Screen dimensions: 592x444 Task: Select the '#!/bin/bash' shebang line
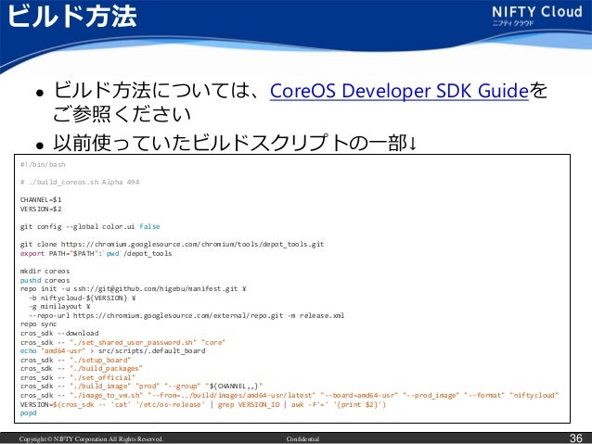coord(43,164)
